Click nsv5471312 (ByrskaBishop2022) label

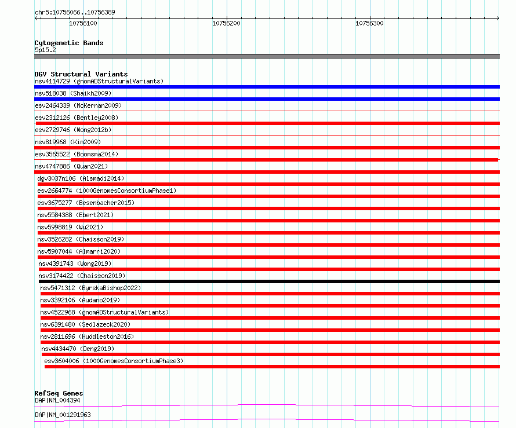[x=90, y=288]
